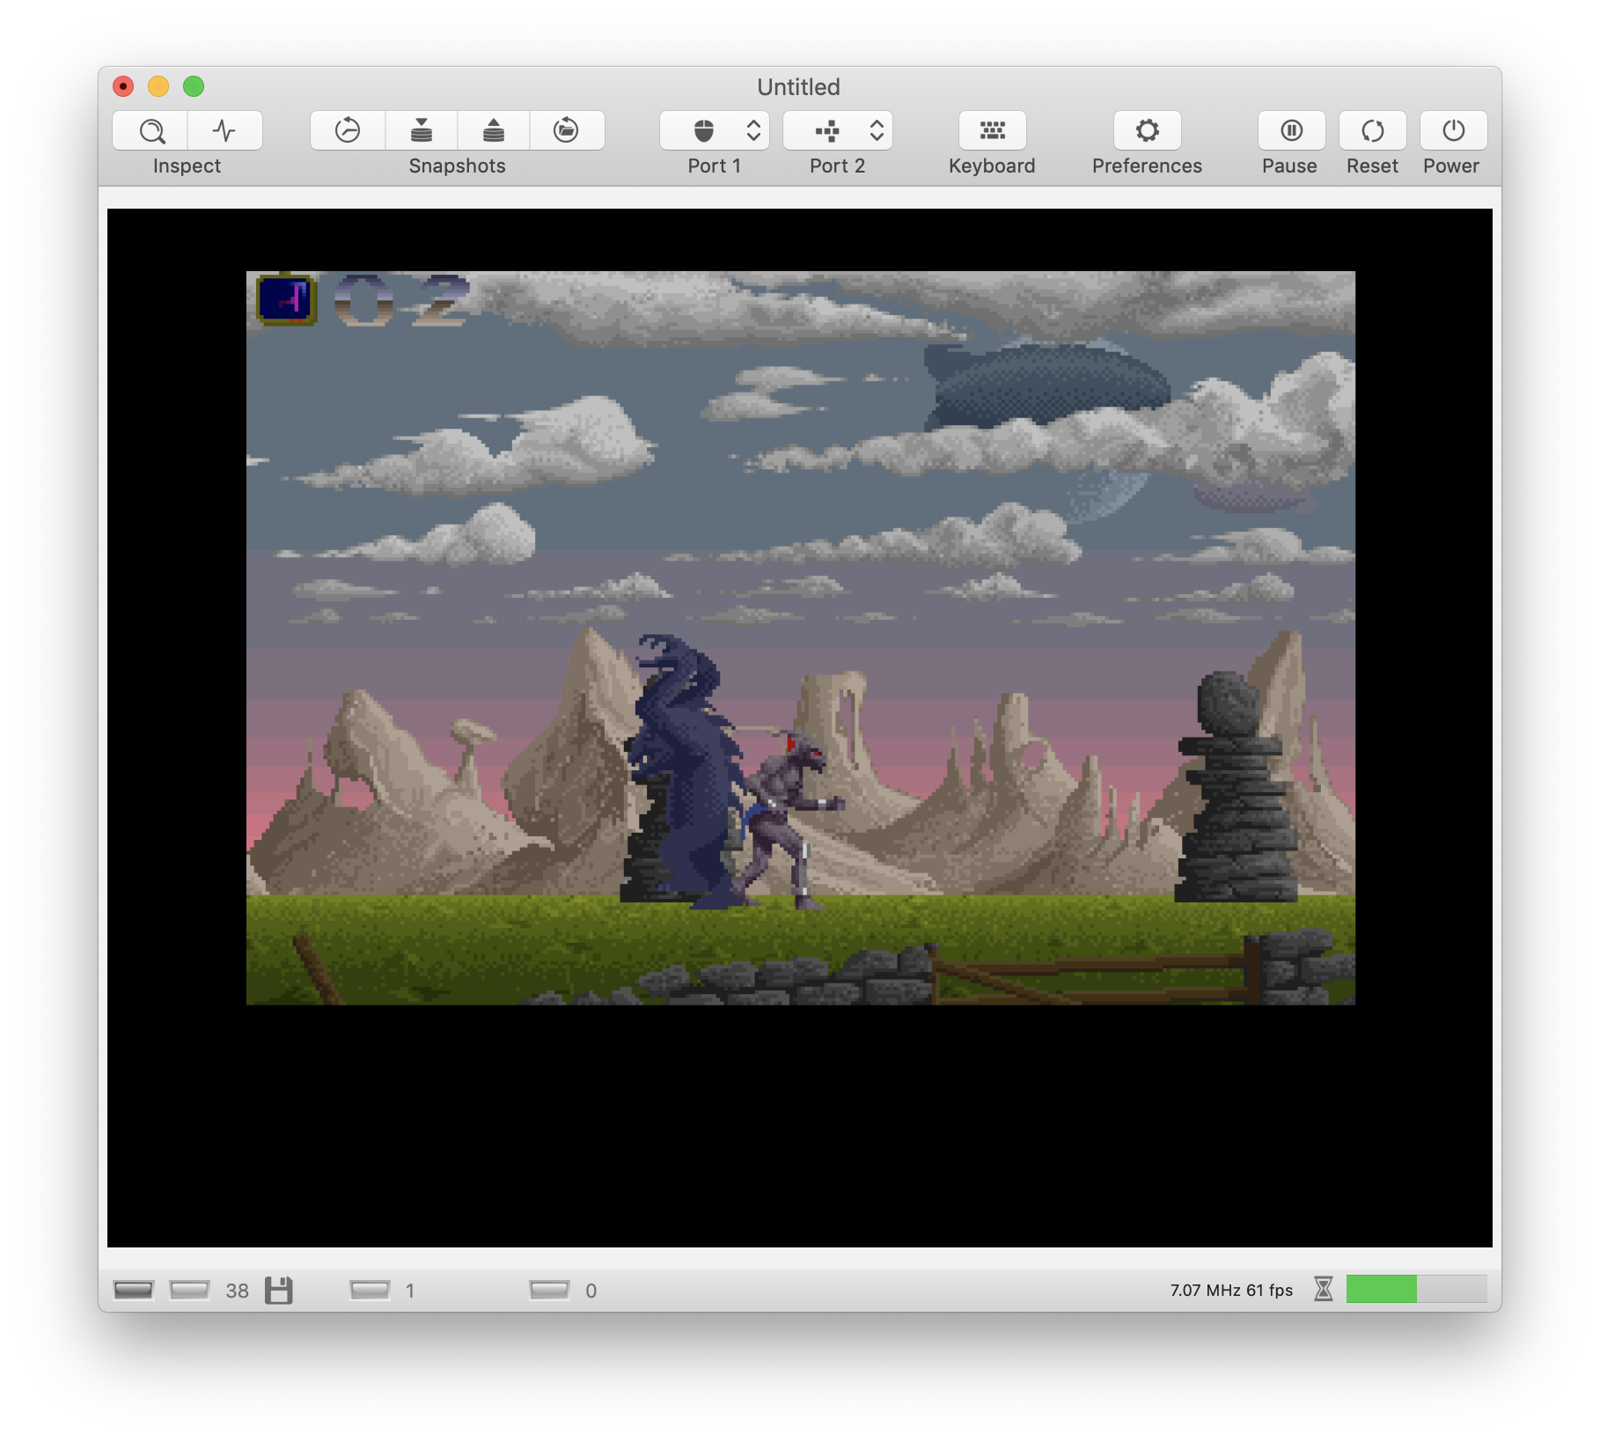Open the Inspector with the magnifier icon
The height and width of the screenshot is (1442, 1600).
point(150,131)
